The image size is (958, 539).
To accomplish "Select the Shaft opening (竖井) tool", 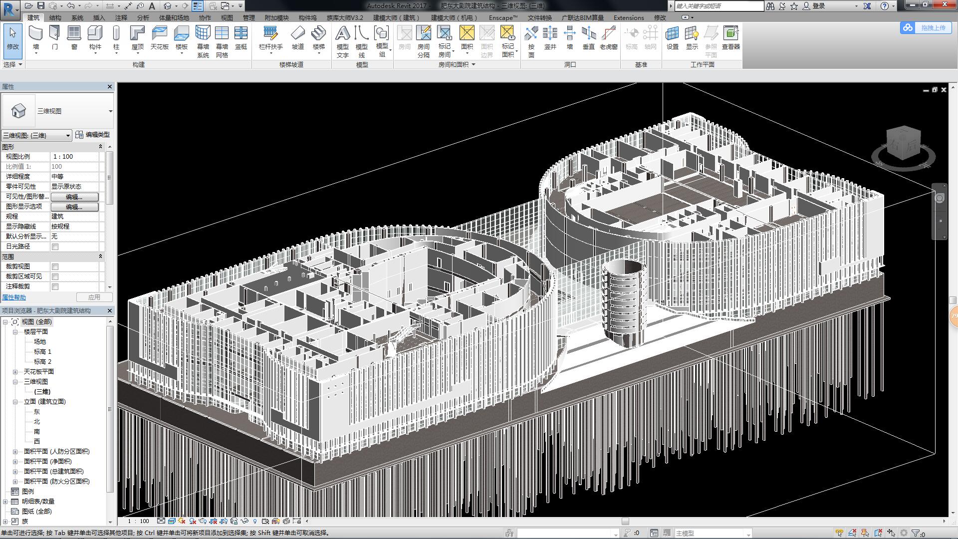I will (x=550, y=38).
